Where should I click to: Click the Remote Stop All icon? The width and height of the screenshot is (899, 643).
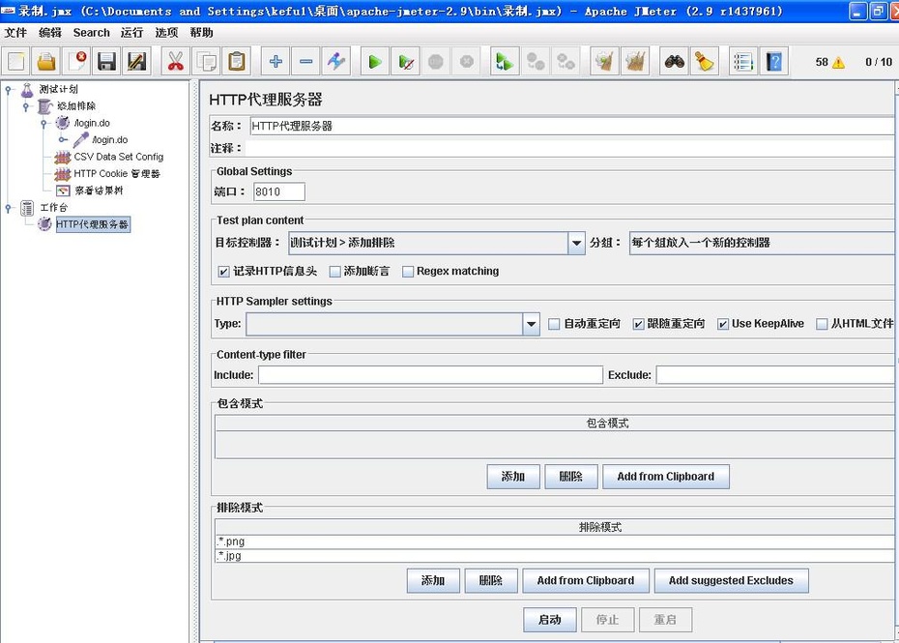pos(536,61)
